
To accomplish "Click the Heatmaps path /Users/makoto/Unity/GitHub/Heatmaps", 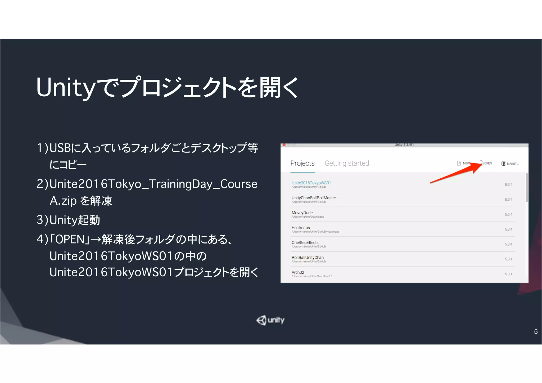I will coord(315,232).
